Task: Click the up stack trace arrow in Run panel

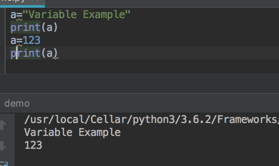Action: click(x=3, y=125)
